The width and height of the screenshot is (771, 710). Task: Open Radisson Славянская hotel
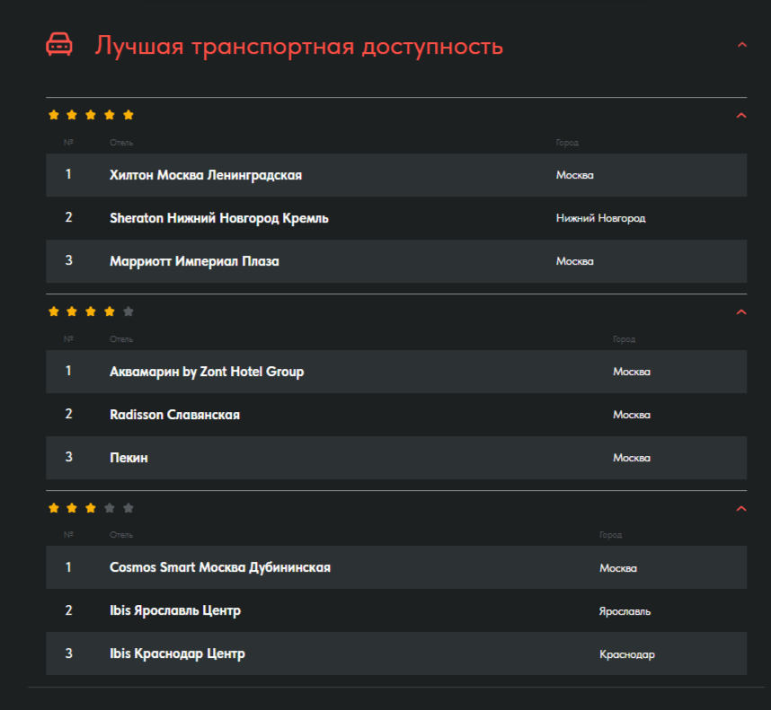coord(174,415)
